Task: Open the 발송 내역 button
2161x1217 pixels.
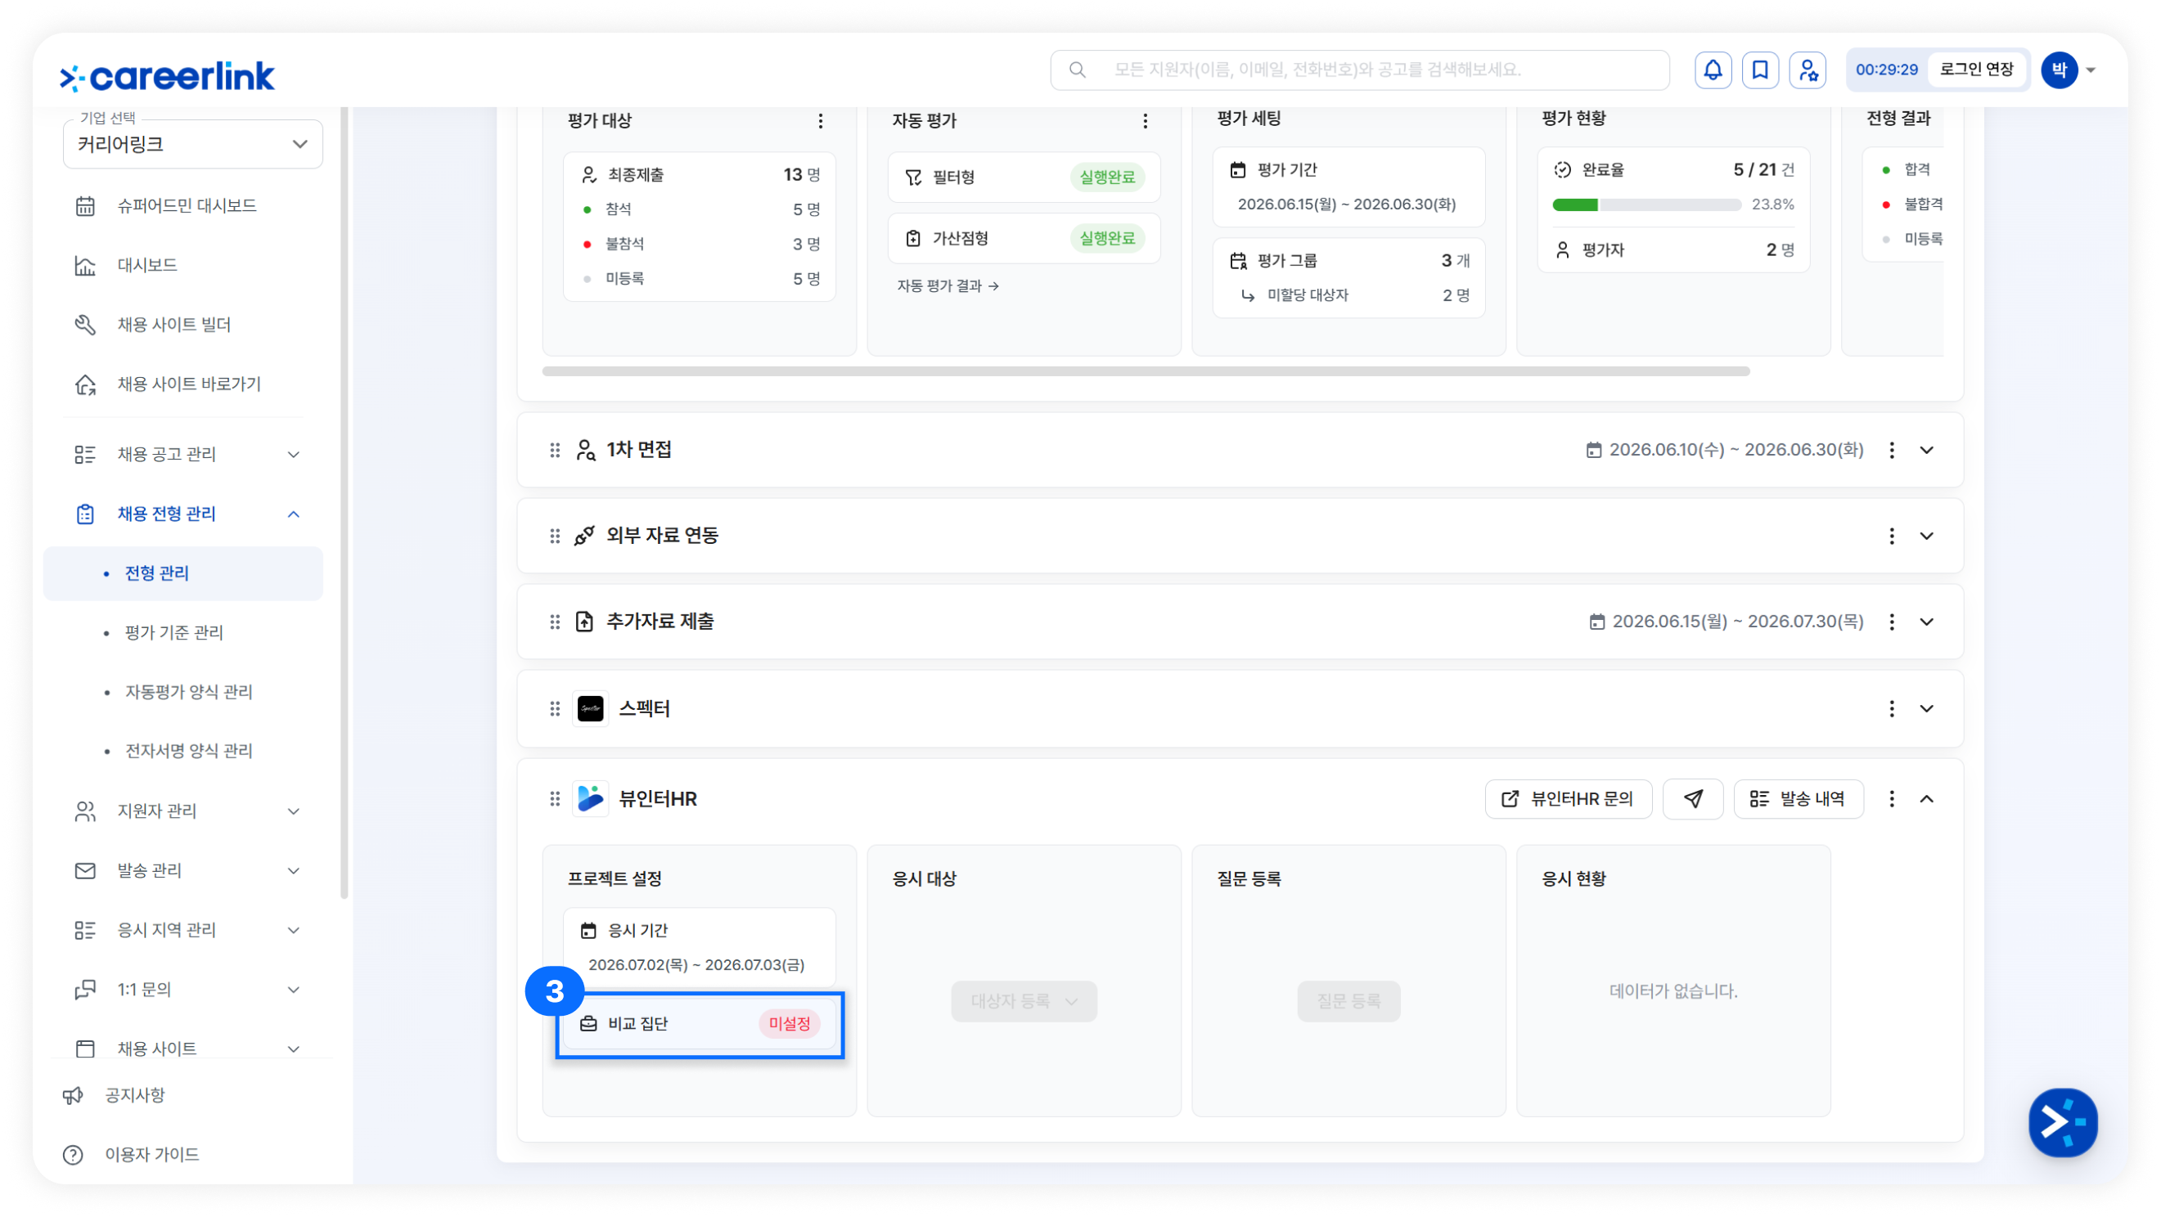Action: [x=1799, y=798]
